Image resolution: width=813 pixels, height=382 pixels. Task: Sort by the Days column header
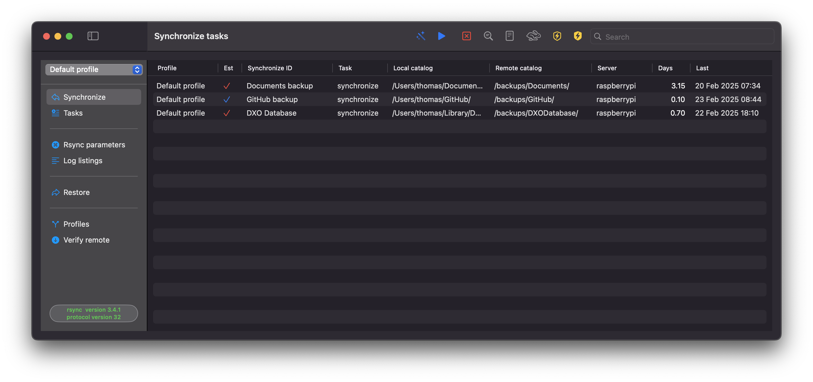coord(665,68)
